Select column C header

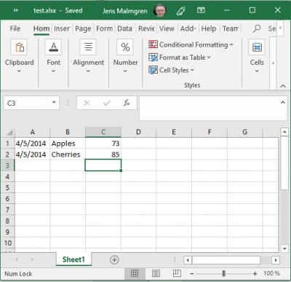[x=103, y=132]
